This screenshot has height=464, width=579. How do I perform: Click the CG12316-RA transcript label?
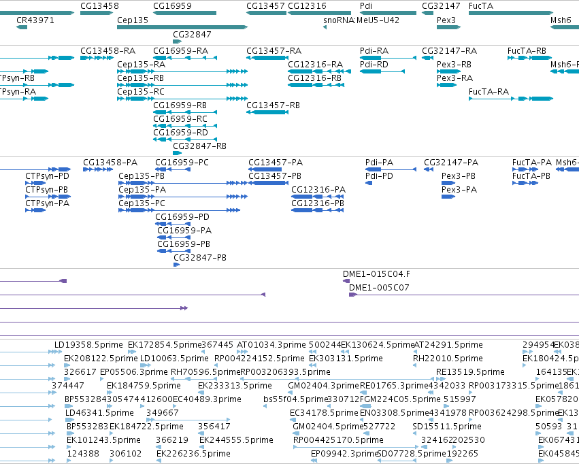(x=315, y=64)
